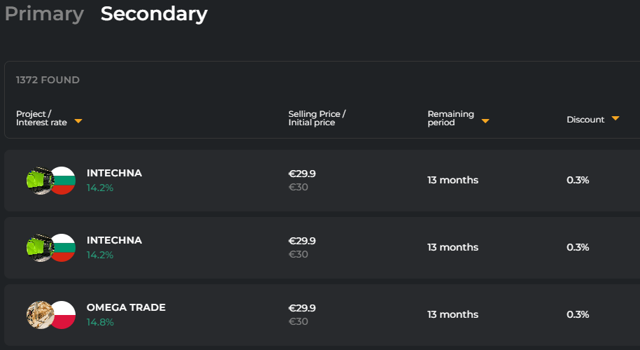
Task: Select the Secondary tab
Action: coord(154,14)
